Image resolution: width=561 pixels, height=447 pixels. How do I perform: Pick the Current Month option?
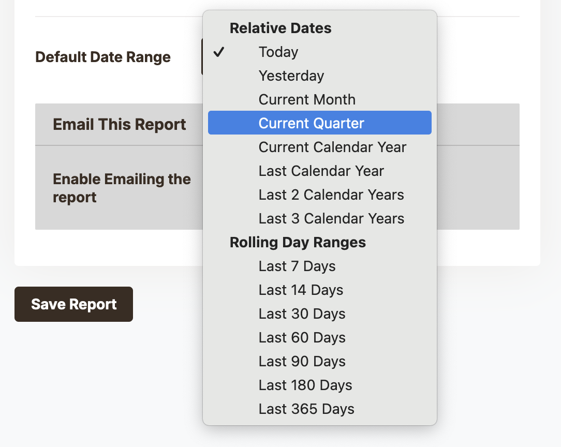tap(307, 100)
